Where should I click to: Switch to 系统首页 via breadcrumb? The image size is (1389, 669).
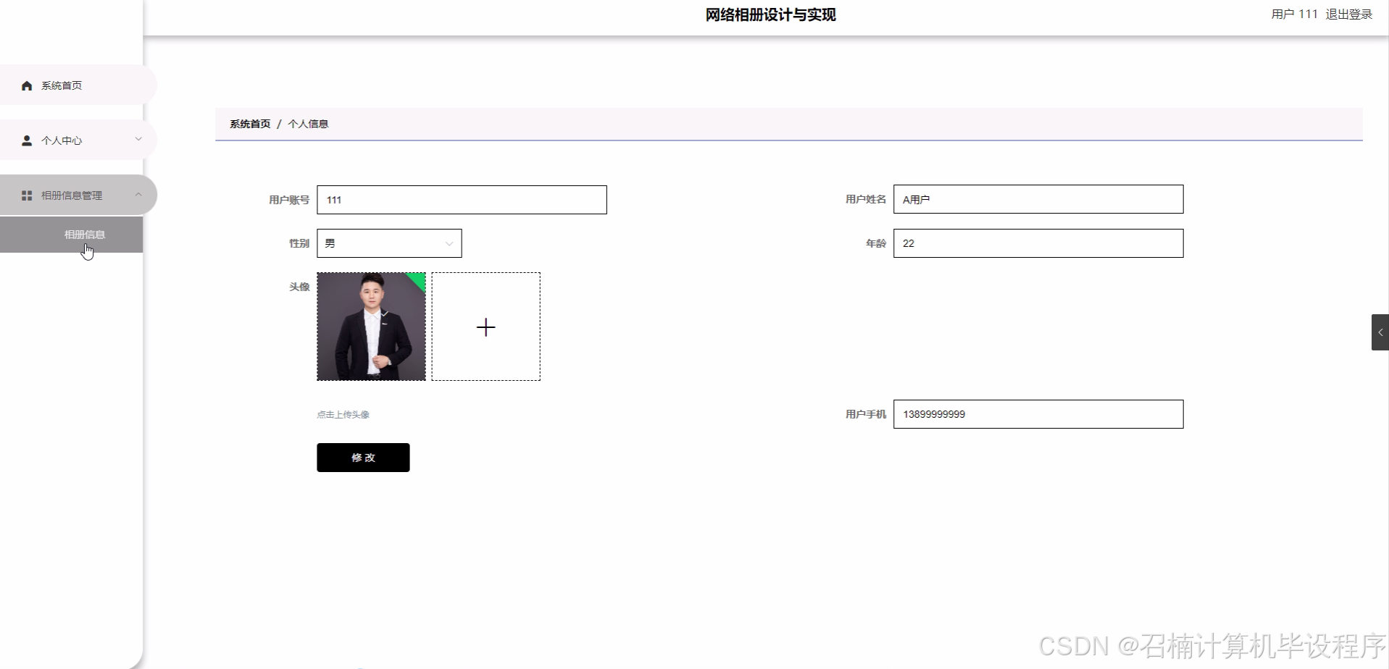[249, 123]
